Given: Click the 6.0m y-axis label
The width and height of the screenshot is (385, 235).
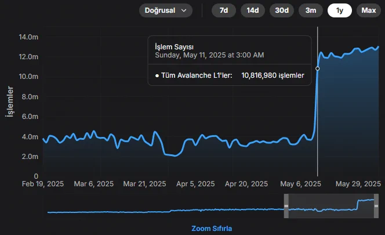Looking at the screenshot, I should tap(30, 117).
